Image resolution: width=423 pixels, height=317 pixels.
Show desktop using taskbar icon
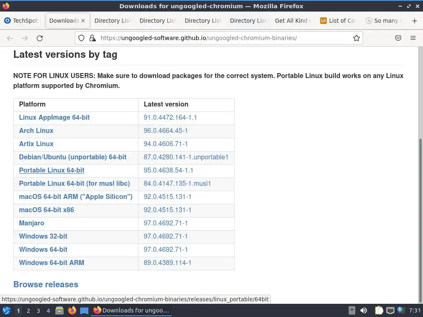coord(84,310)
